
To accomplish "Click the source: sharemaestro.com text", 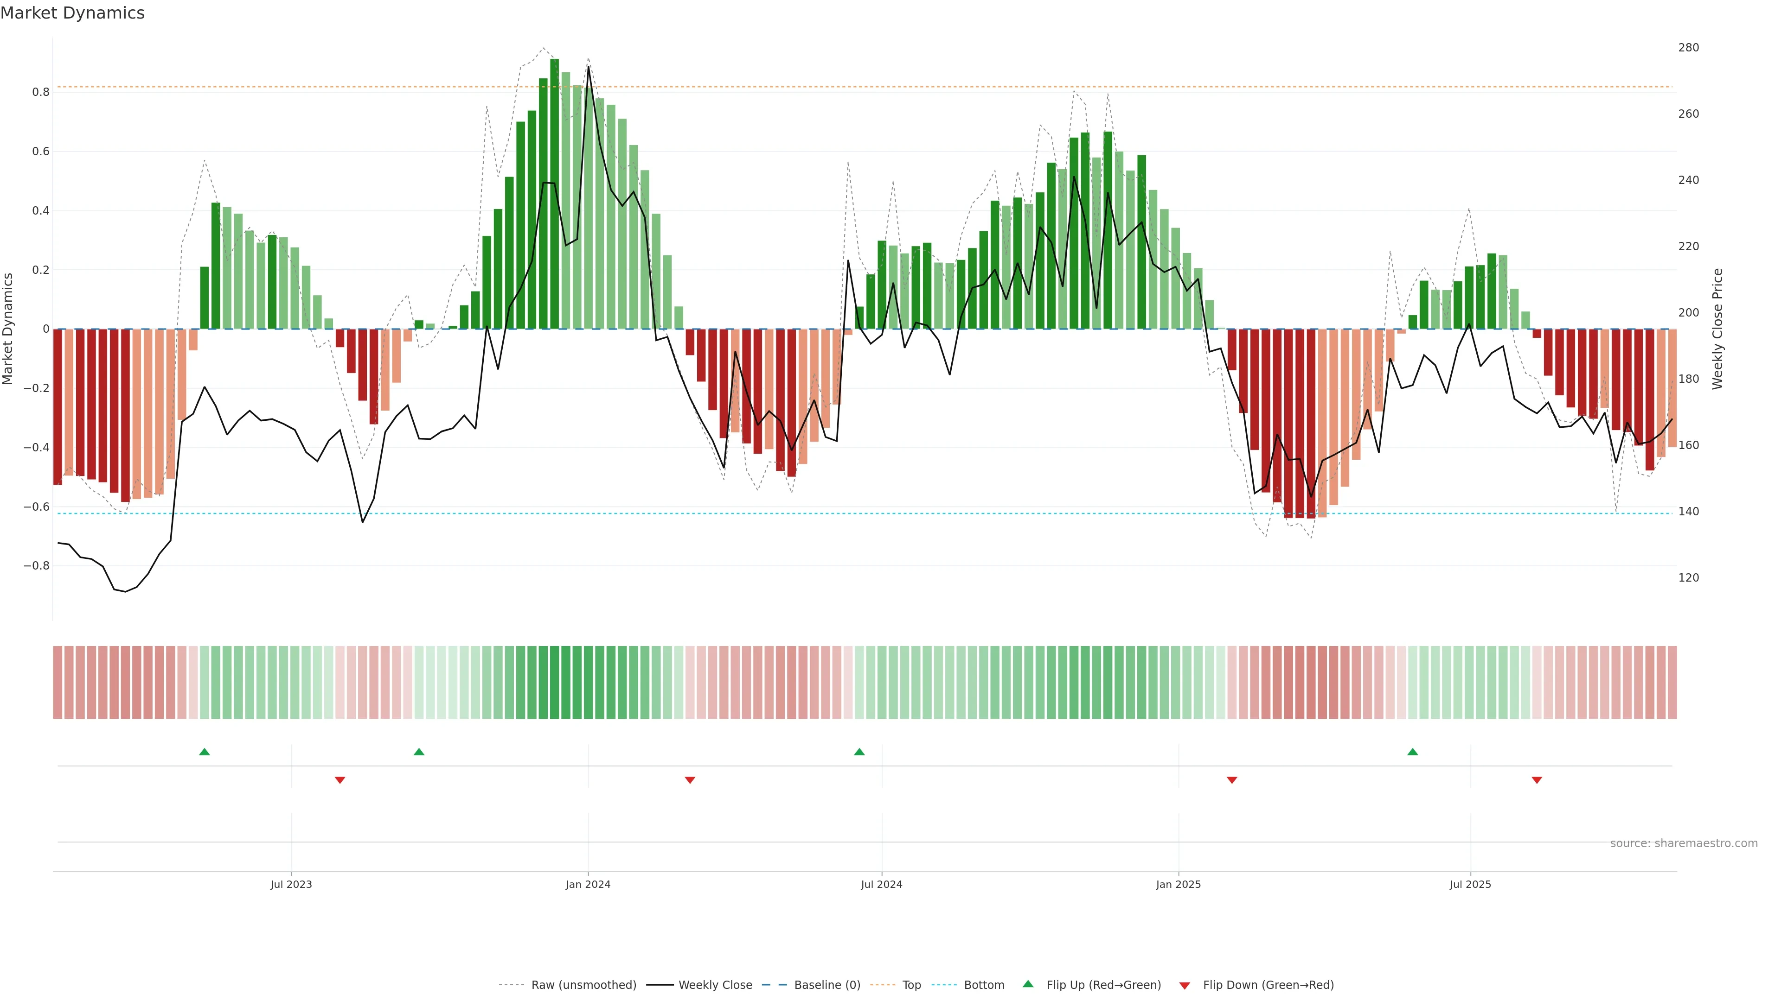I will coord(1683,843).
